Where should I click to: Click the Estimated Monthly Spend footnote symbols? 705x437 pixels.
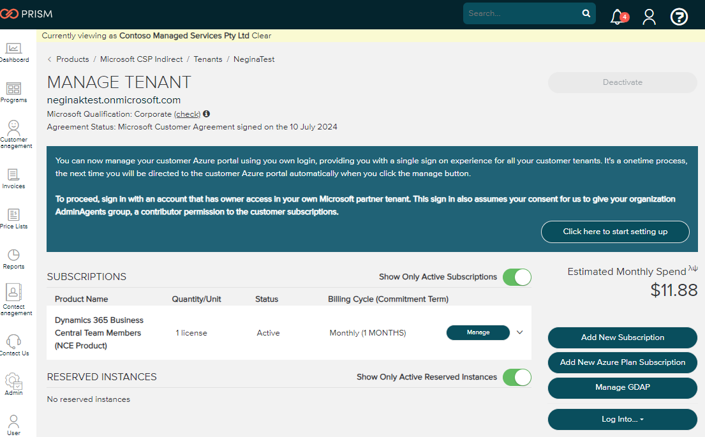[693, 268]
